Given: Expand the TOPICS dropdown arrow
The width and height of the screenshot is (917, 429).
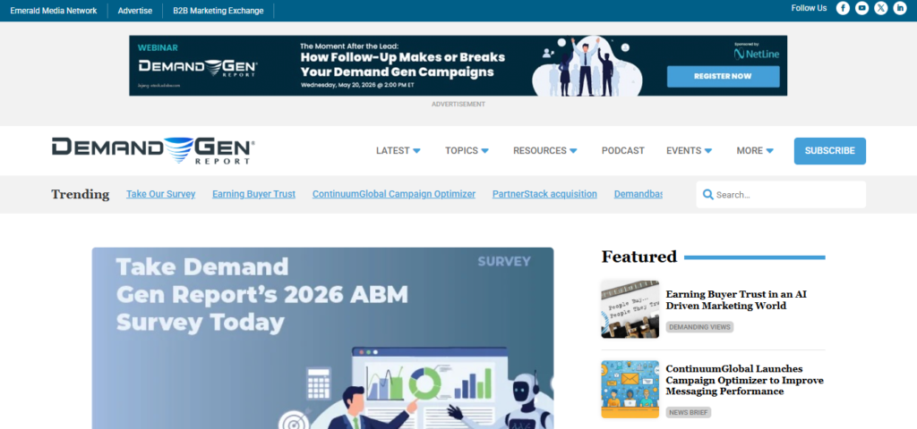Looking at the screenshot, I should point(484,150).
